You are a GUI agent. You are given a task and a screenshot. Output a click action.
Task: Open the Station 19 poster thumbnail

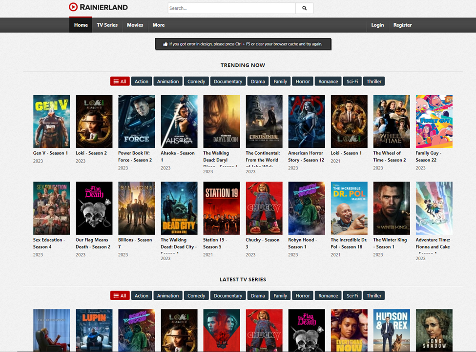[x=222, y=208]
